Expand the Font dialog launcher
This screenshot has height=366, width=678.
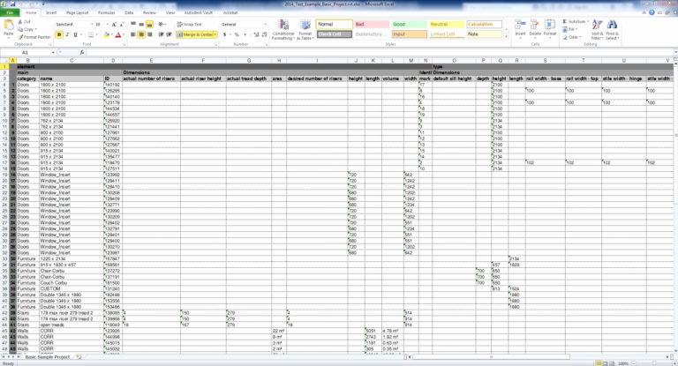[124, 44]
